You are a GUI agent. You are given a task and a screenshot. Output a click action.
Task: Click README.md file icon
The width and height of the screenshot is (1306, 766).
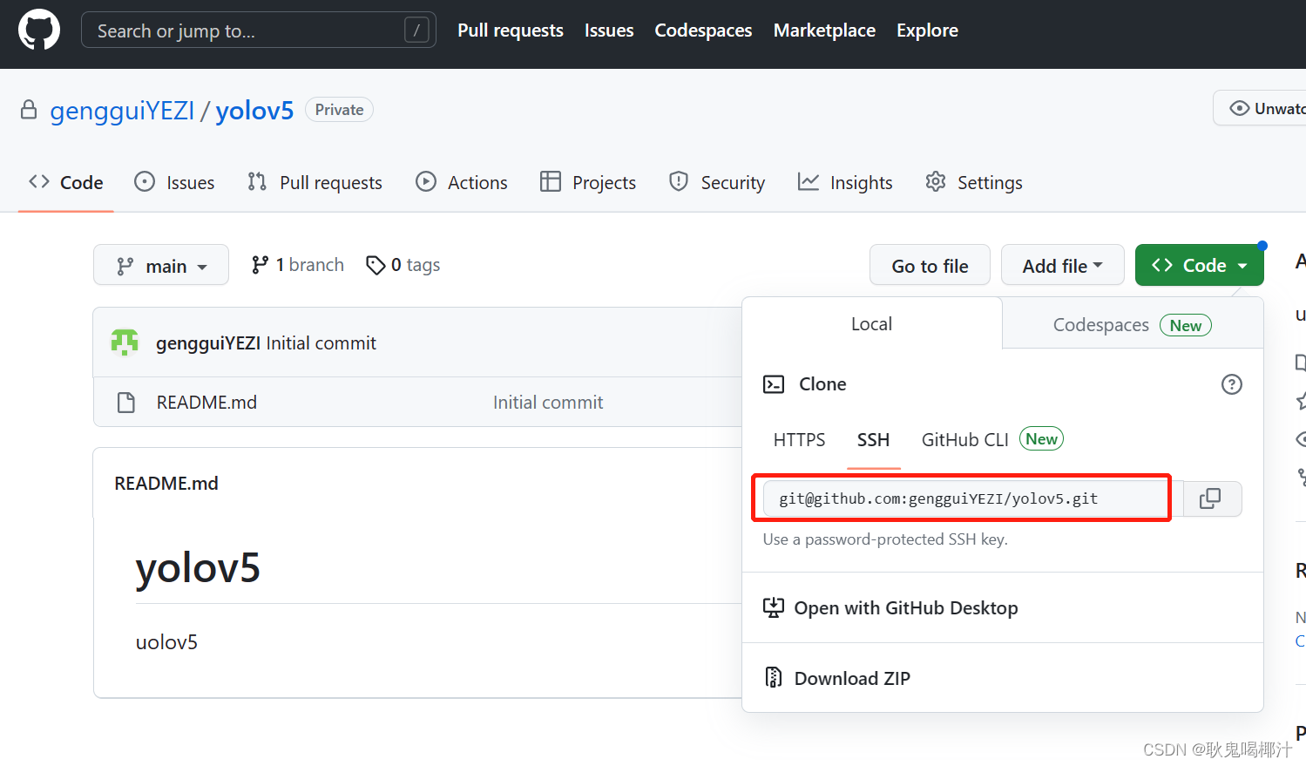[126, 403]
